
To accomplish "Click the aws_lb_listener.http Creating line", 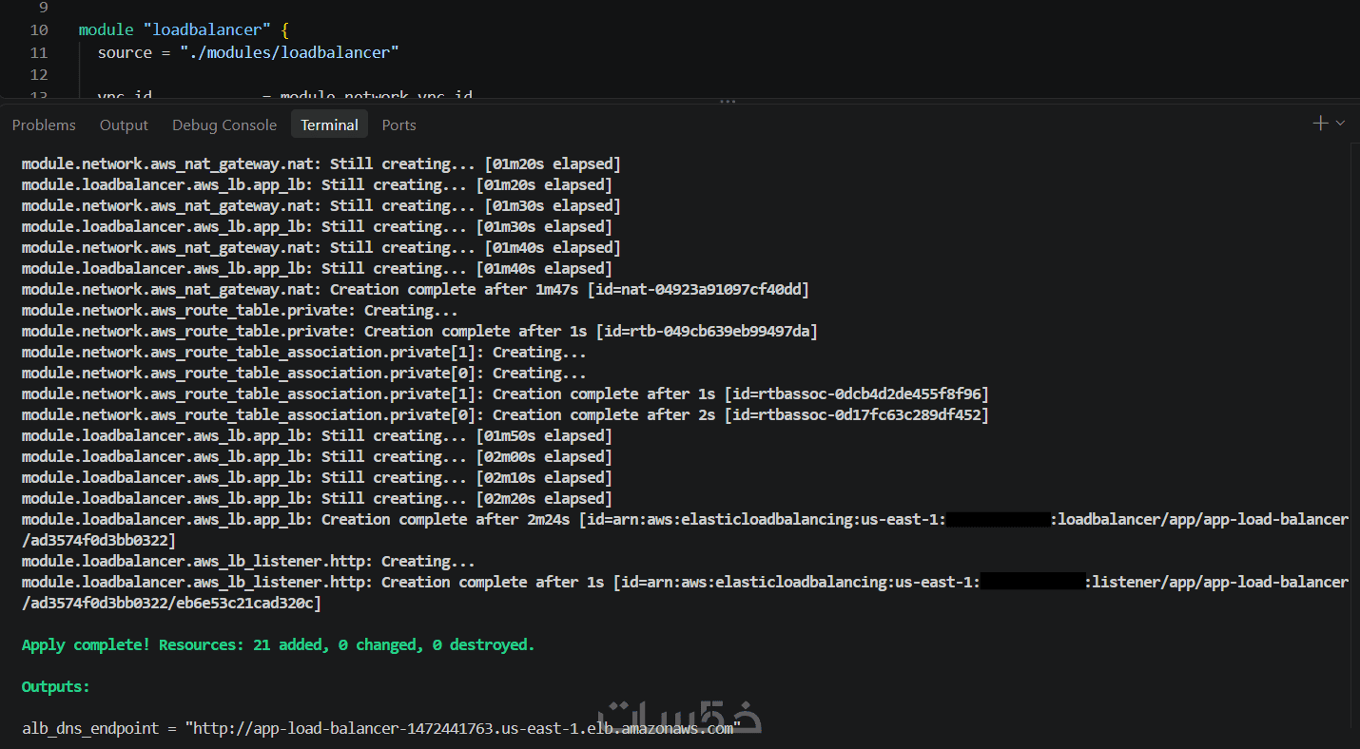I will (248, 561).
